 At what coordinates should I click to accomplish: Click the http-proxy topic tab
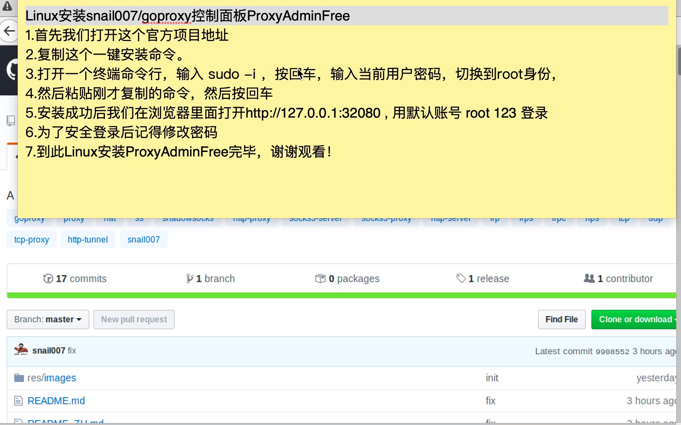(x=251, y=218)
